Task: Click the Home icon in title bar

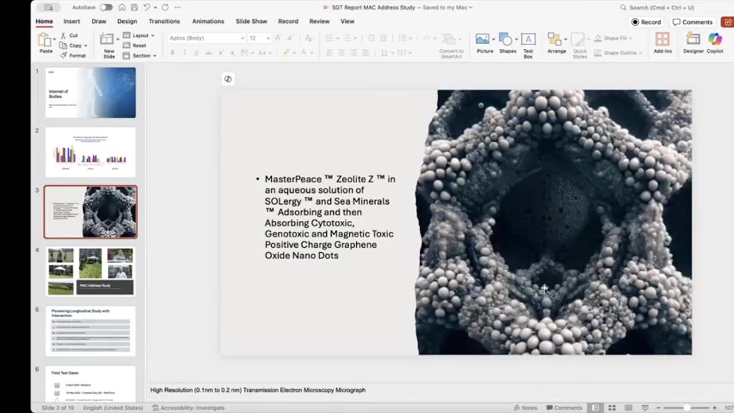Action: coord(122,7)
